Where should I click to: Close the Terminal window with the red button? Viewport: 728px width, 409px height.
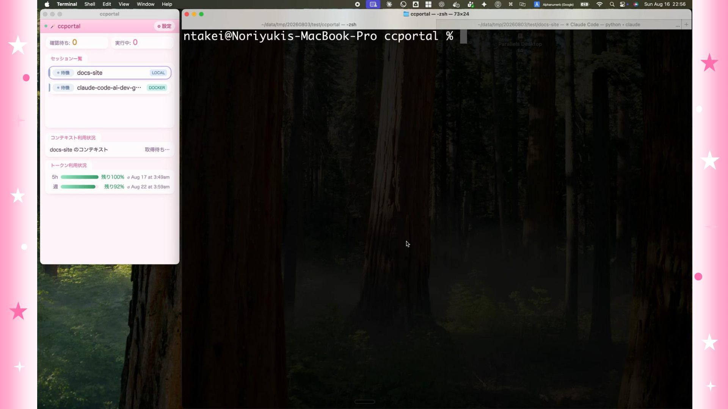coord(187,14)
